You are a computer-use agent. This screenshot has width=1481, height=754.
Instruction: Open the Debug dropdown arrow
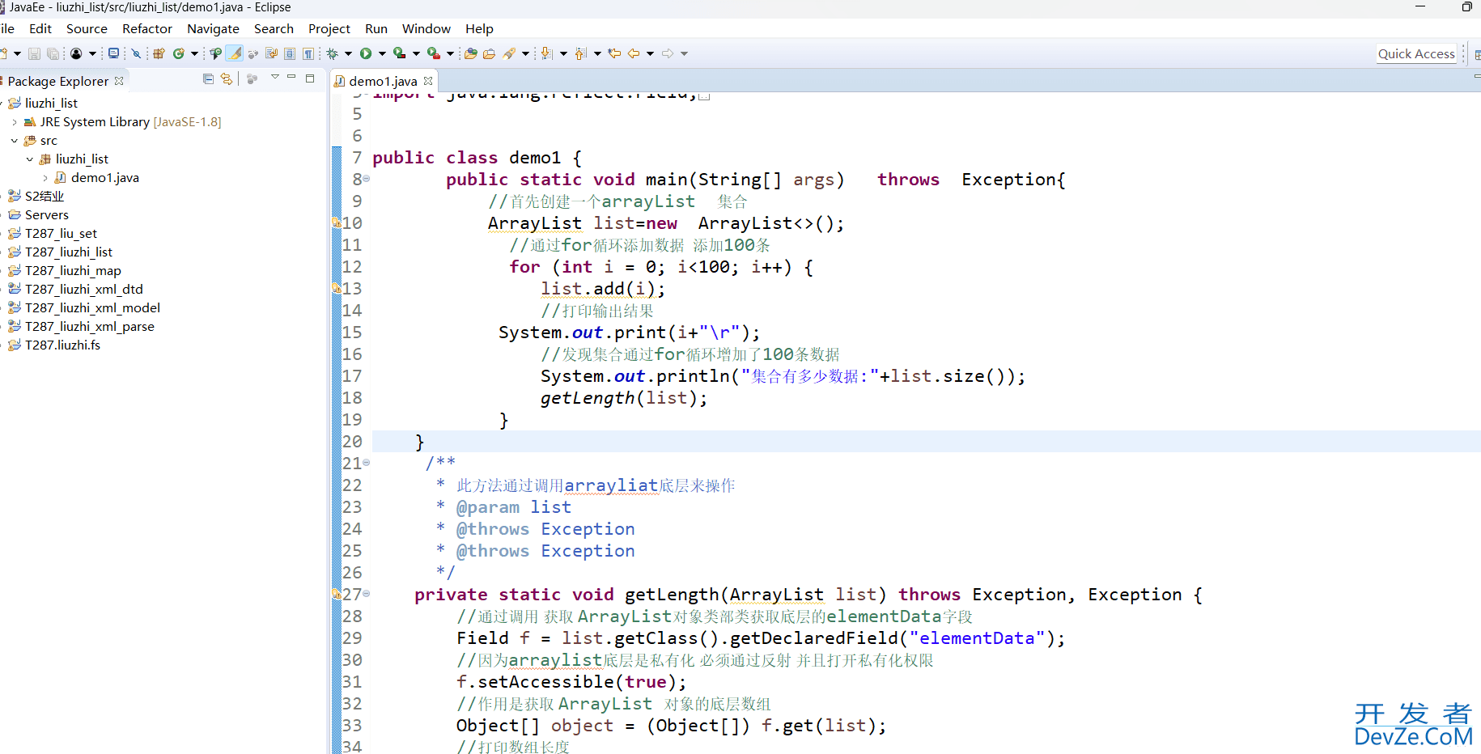348,53
